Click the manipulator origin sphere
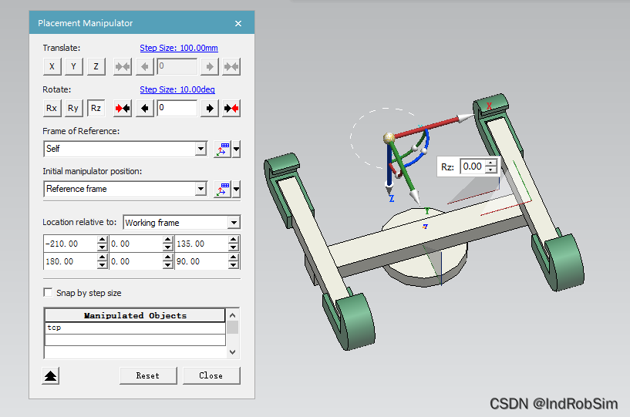Viewport: 630px width, 417px height. tap(389, 139)
